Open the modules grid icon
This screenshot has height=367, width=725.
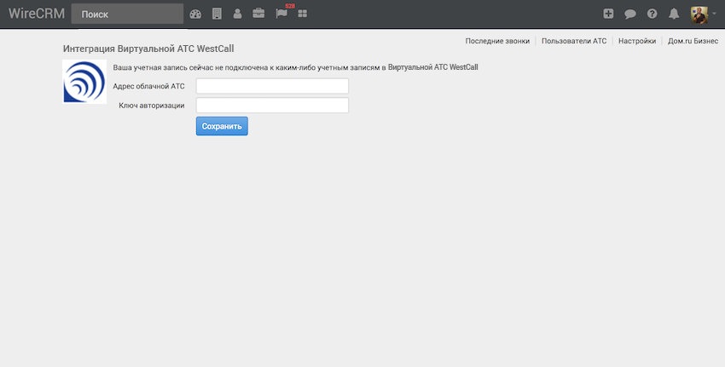(x=303, y=14)
